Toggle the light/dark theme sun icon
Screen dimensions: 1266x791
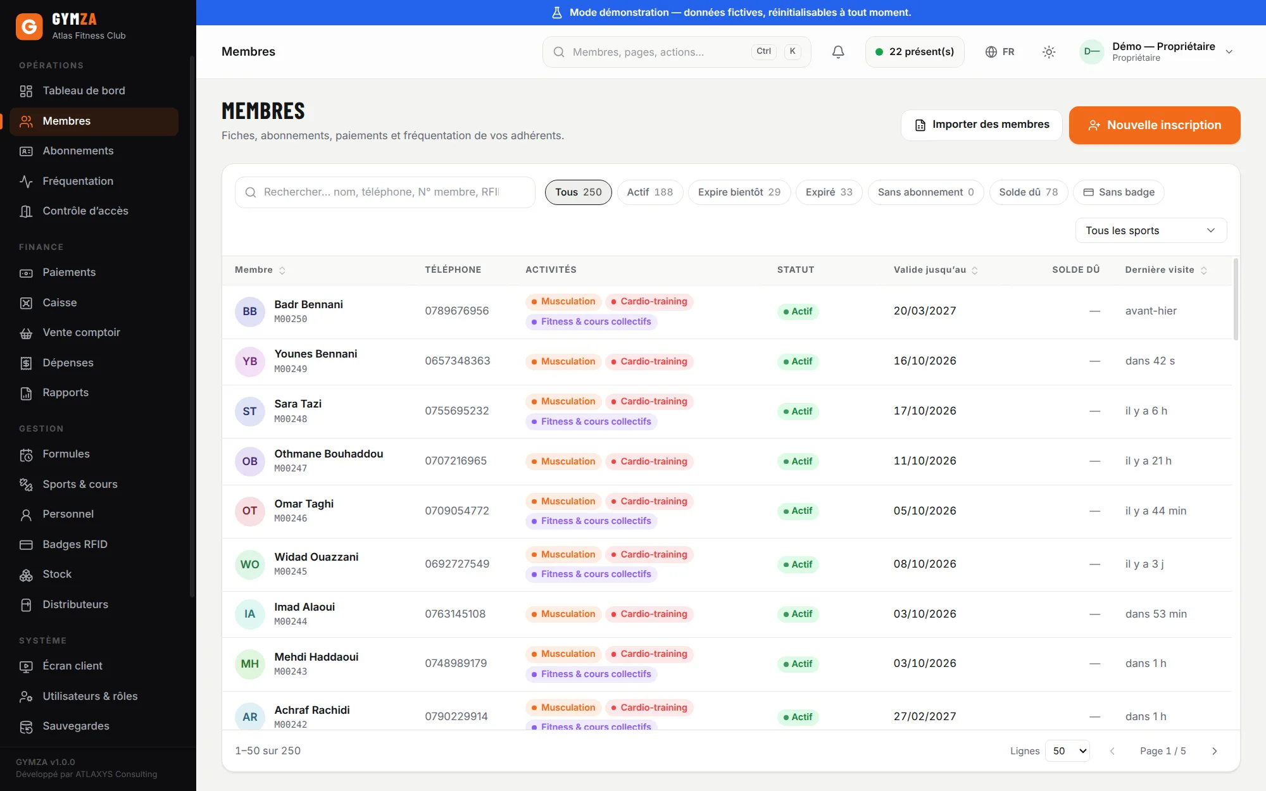tap(1049, 52)
